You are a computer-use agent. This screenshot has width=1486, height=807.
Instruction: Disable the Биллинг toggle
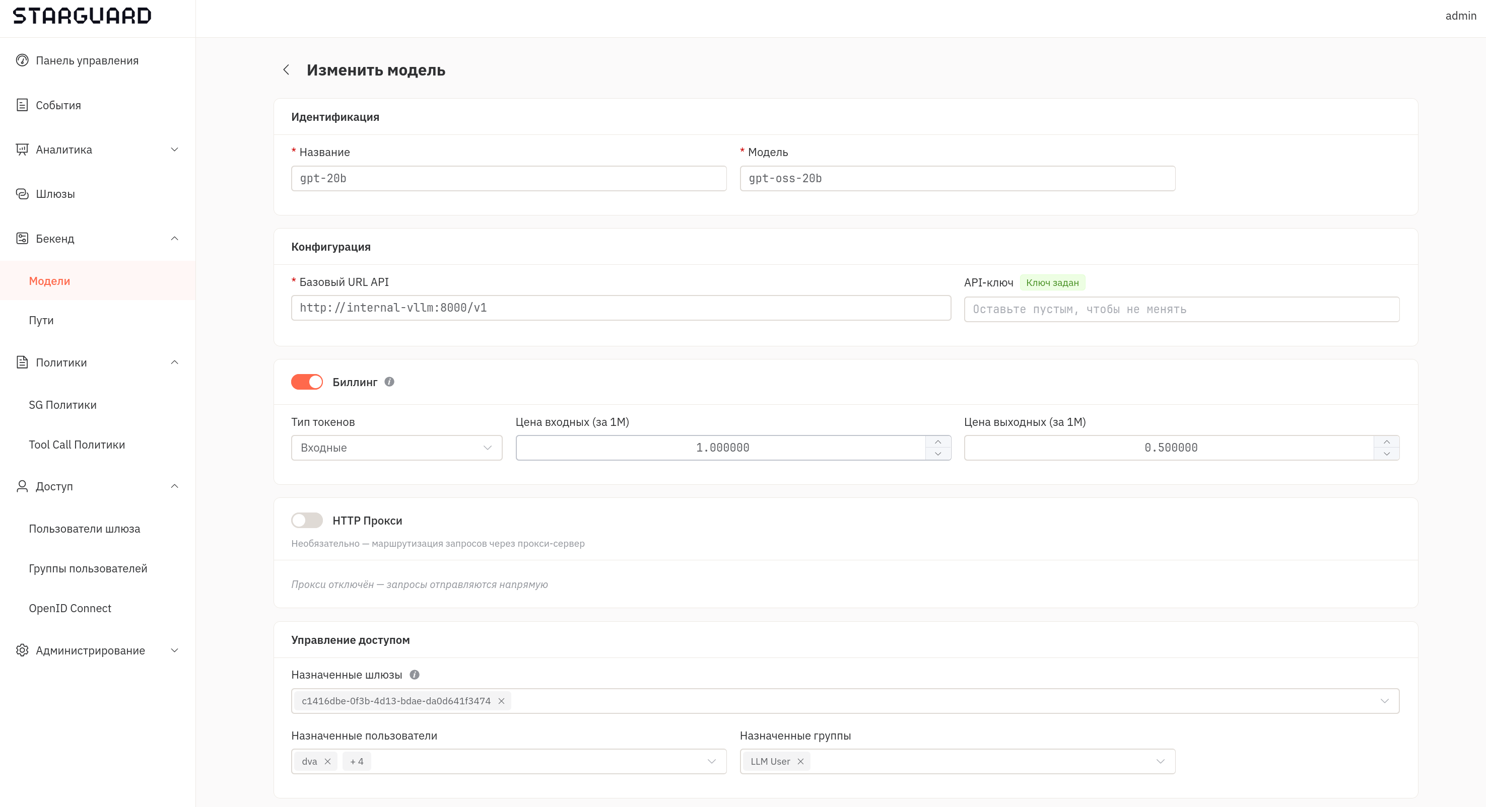[x=307, y=382]
